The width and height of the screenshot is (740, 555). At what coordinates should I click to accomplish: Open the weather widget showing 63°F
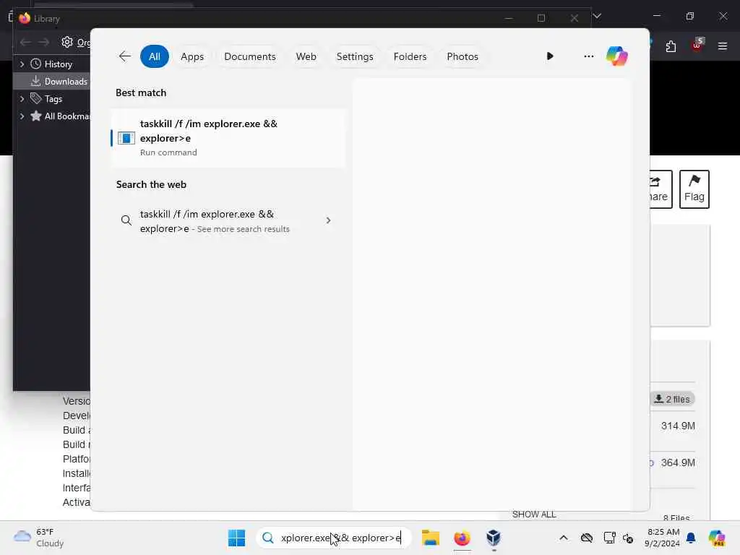coord(39,538)
